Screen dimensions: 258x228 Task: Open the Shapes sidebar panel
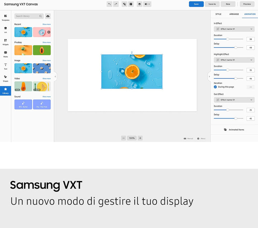(x=6, y=78)
